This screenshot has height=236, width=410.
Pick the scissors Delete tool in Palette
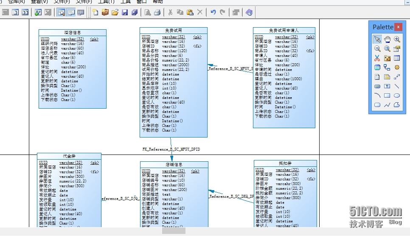(377, 58)
